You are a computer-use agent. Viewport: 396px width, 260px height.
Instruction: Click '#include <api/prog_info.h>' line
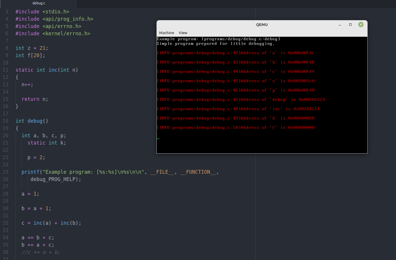54,19
